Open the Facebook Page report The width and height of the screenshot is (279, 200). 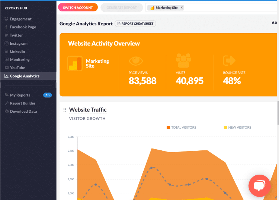tap(23, 27)
